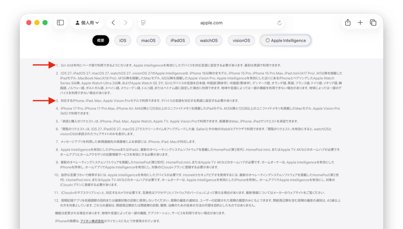Image resolution: width=403 pixels, height=229 pixels.
Task: Minimize the window with yellow button
Action: [x=37, y=23]
